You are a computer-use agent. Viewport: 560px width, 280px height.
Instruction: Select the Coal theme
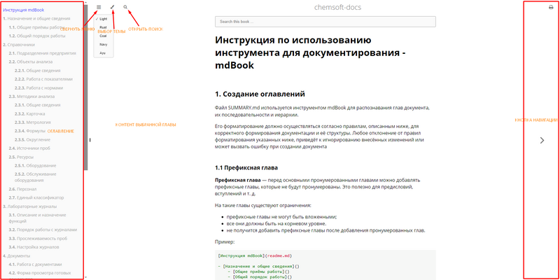point(104,36)
